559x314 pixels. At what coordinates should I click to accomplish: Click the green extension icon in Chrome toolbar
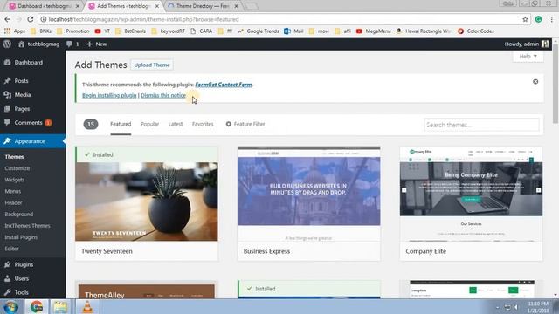(538, 19)
